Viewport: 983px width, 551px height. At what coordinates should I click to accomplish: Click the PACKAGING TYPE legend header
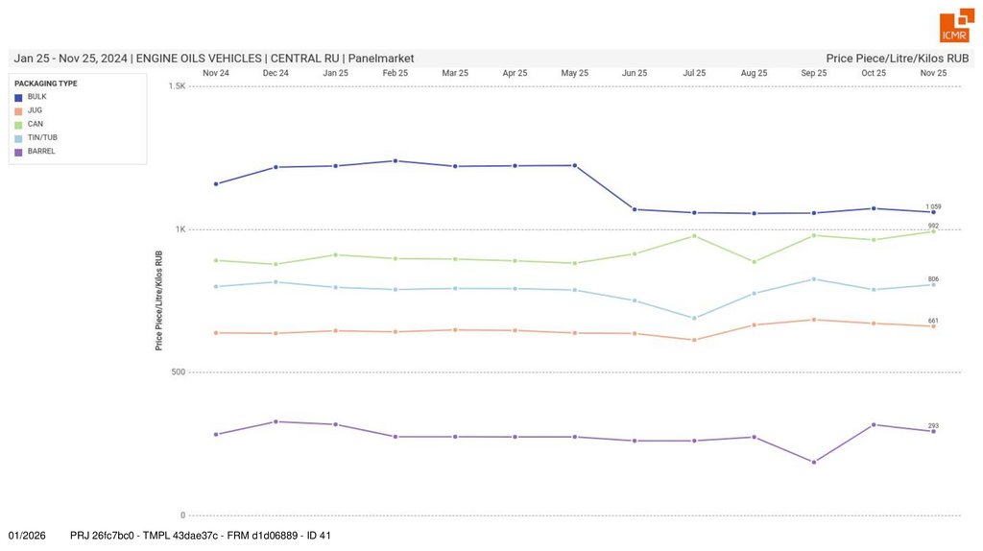(46, 84)
